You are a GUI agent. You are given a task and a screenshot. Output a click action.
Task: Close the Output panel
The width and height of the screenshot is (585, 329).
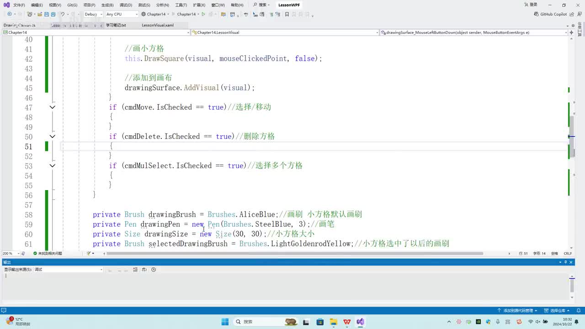click(571, 262)
